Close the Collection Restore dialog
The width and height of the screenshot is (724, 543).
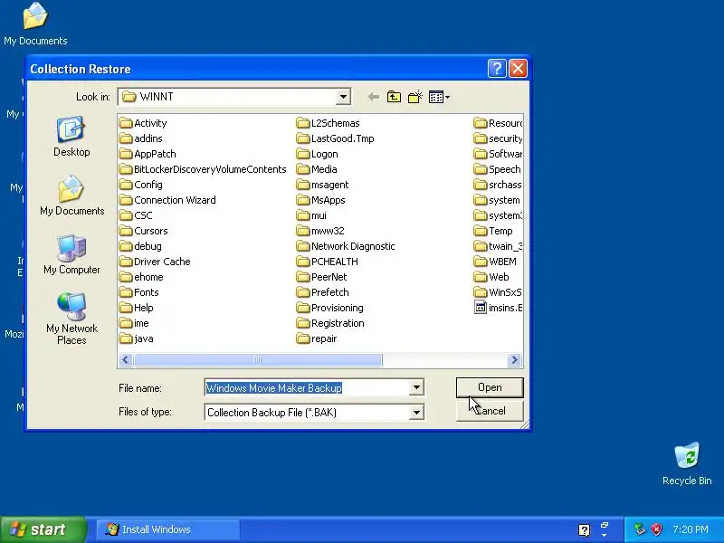click(x=518, y=69)
